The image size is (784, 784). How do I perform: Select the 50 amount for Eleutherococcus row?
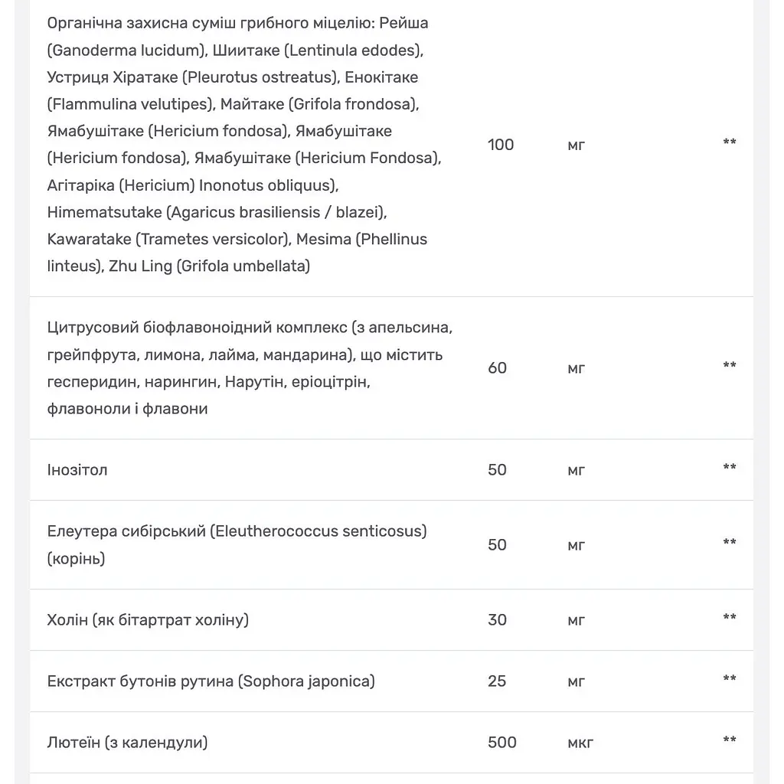point(497,545)
